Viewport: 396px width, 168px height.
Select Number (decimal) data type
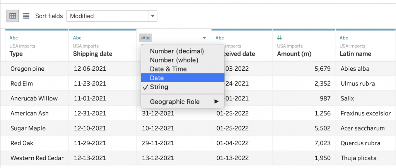(177, 51)
